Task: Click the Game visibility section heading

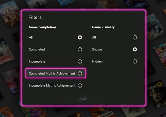Action: [x=103, y=27]
